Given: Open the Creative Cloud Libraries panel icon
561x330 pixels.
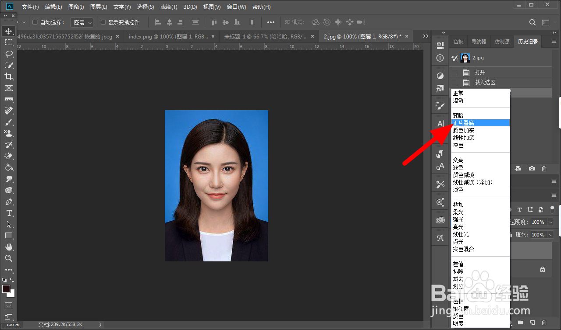Looking at the screenshot, I should [440, 221].
